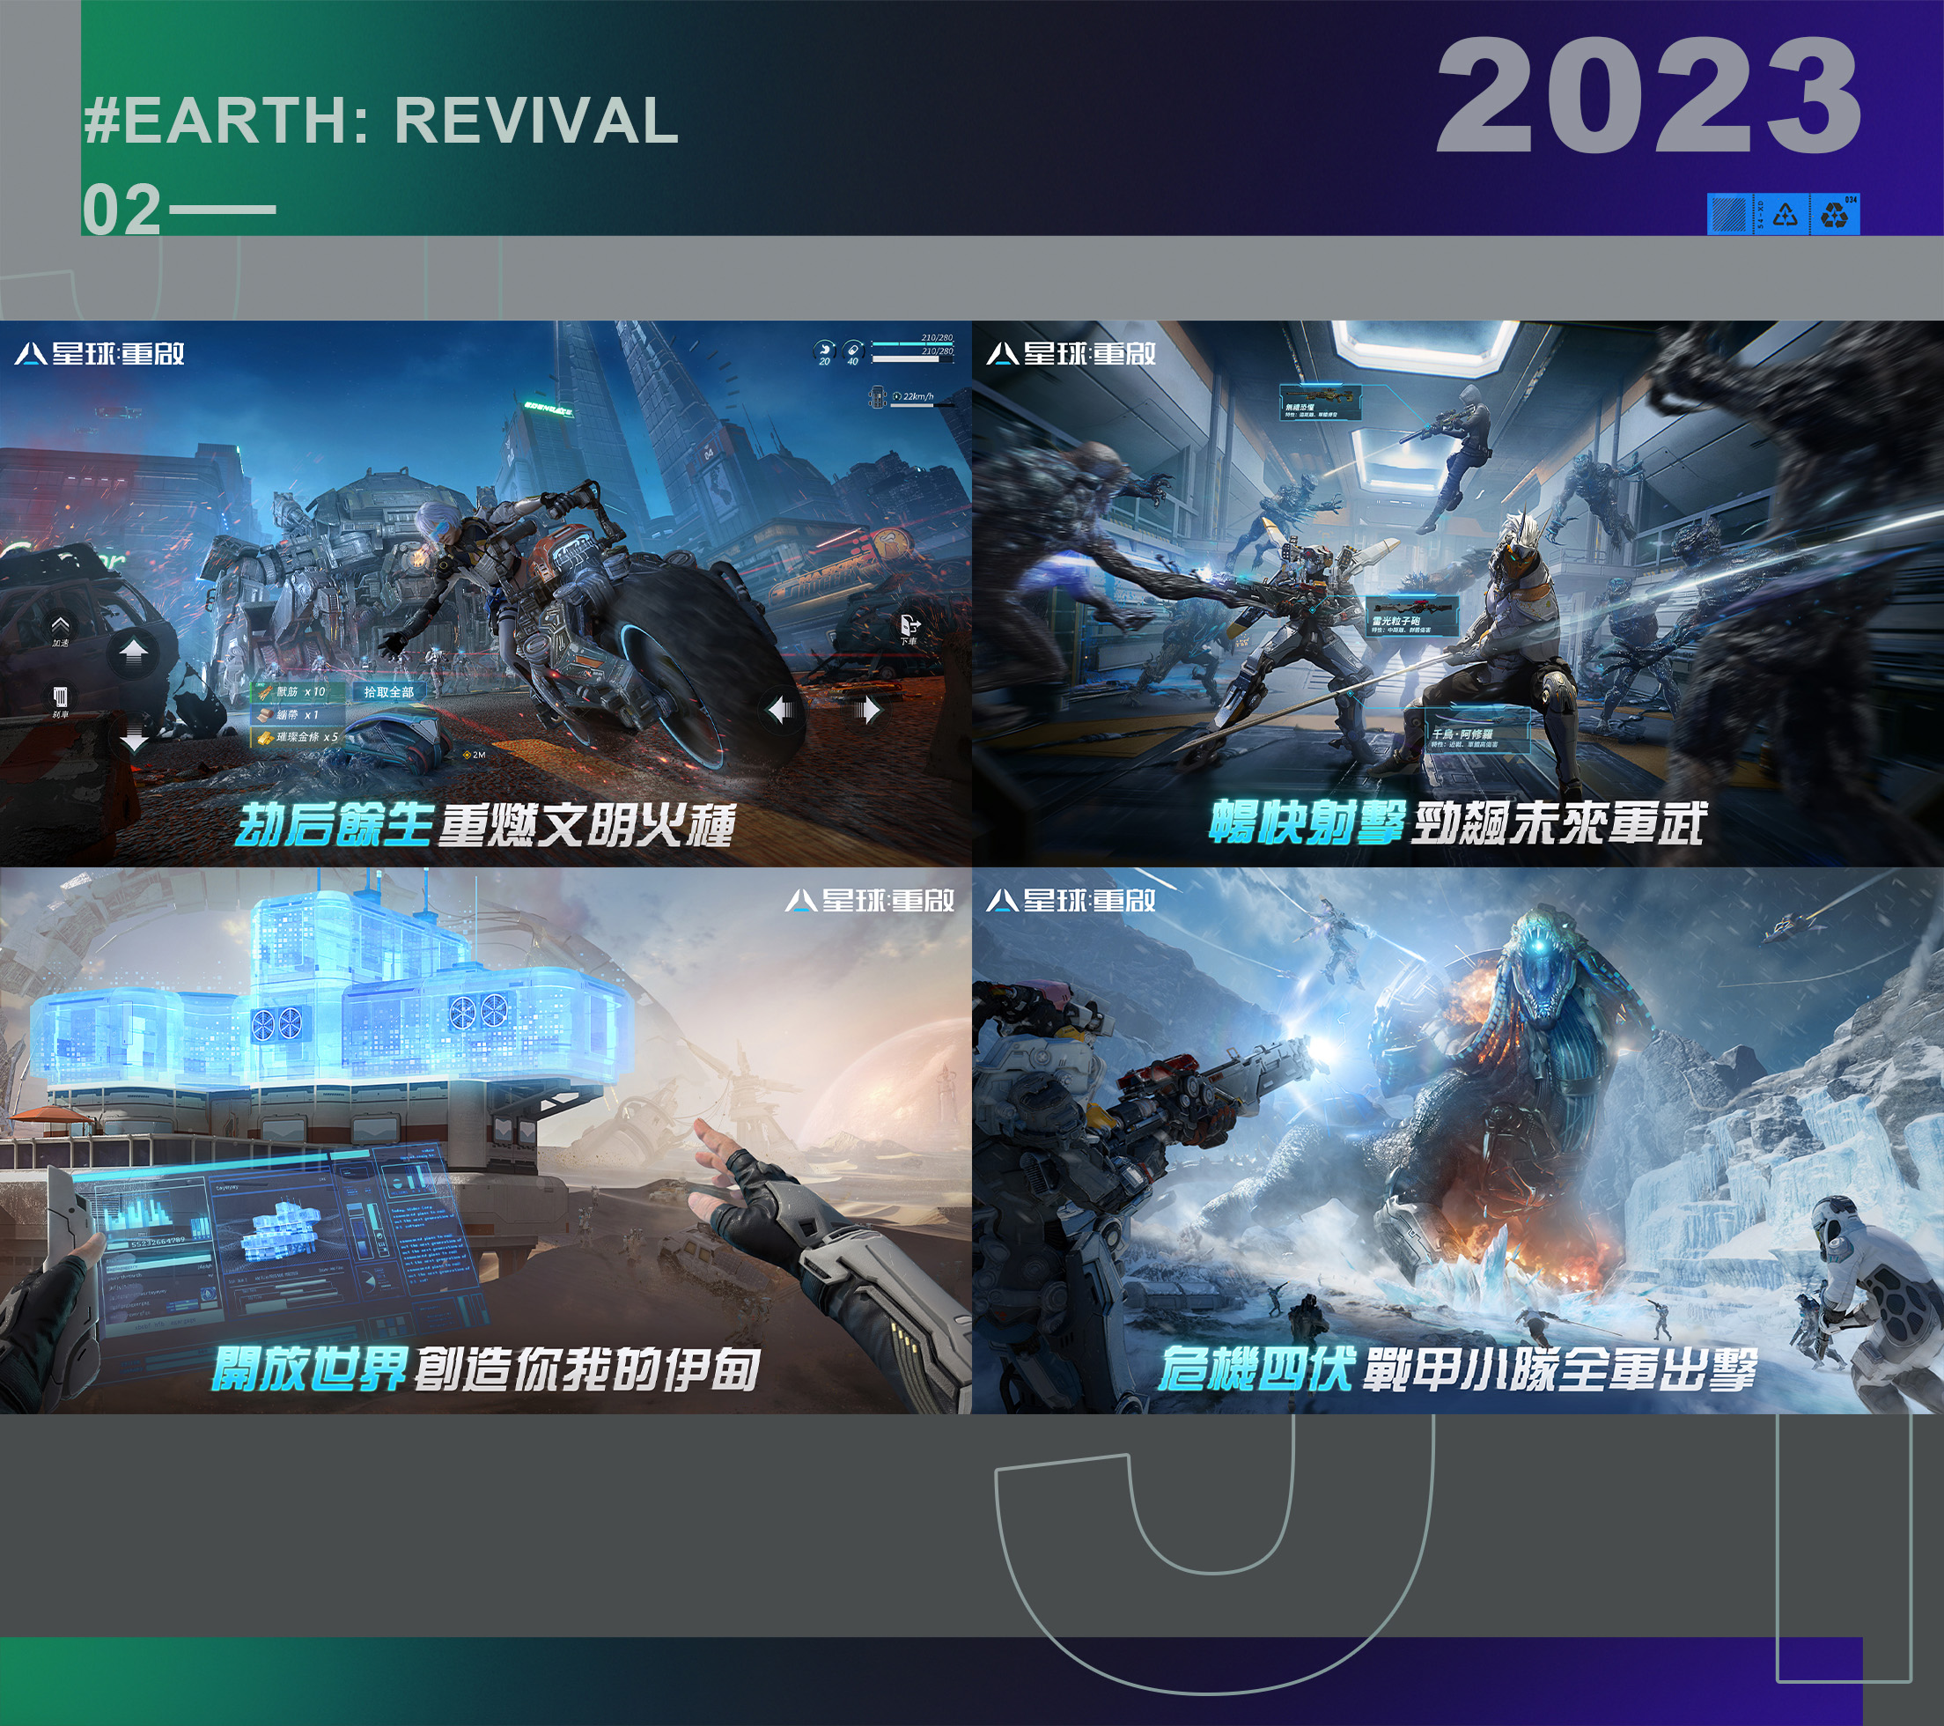Select the 璀璨金條 x5 loot item
Image resolution: width=1944 pixels, height=1726 pixels.
296,737
